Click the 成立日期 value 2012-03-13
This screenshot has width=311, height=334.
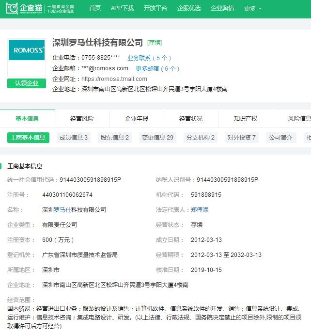[206, 240]
